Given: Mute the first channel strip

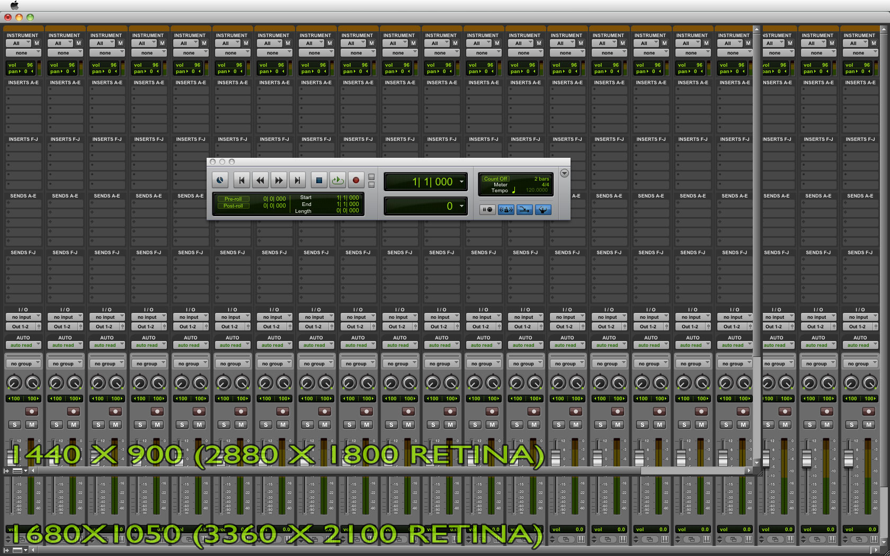Looking at the screenshot, I should click(x=32, y=425).
